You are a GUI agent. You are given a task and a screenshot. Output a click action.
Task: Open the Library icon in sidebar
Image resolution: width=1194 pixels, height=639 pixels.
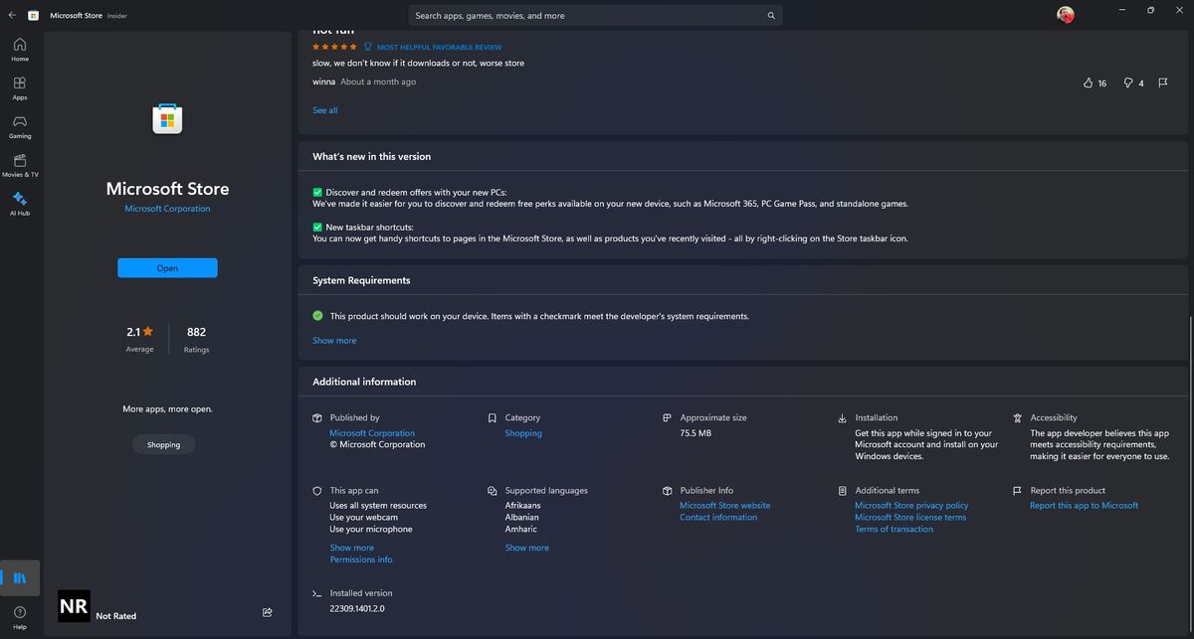(20, 577)
